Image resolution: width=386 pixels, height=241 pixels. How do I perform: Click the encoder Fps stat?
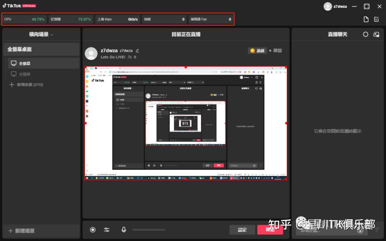click(211, 19)
